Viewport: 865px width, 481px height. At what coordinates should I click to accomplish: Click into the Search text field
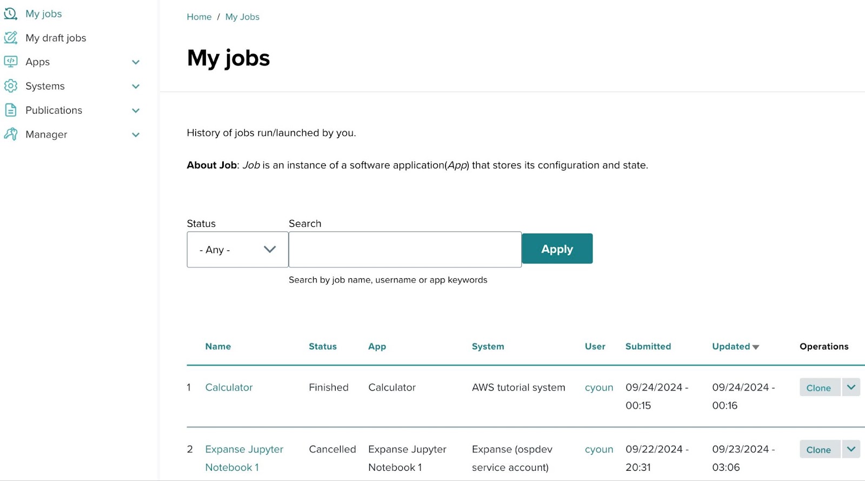coord(405,249)
